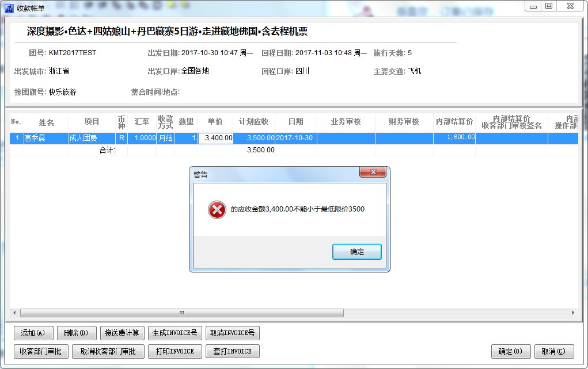Click the 收款帐单 app icon in the title bar
This screenshot has height=369, width=588.
click(9, 8)
